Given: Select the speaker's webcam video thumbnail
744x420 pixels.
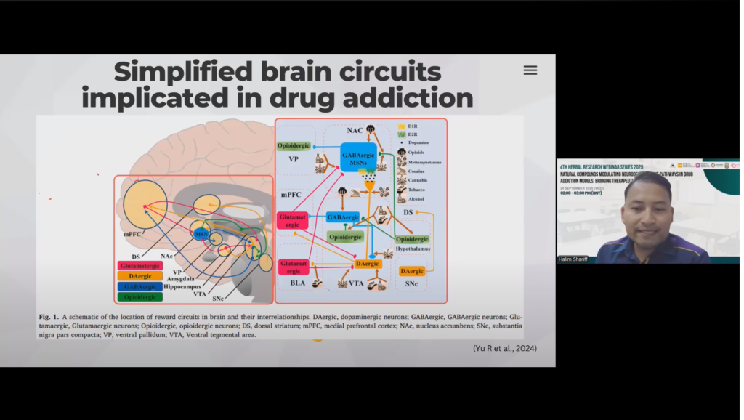Looking at the screenshot, I should click(x=648, y=211).
